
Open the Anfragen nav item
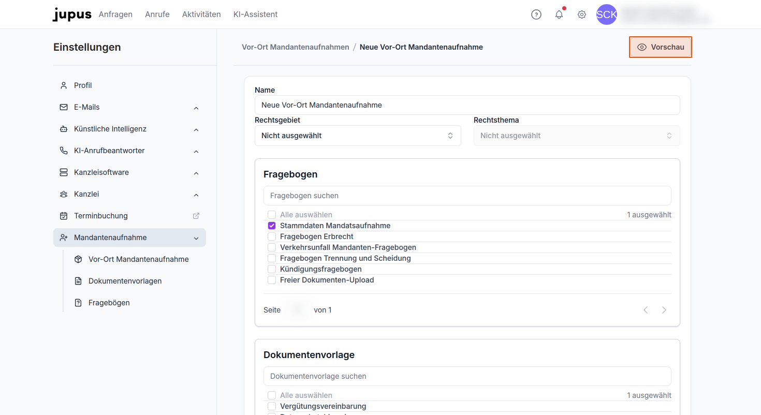pyautogui.click(x=115, y=14)
